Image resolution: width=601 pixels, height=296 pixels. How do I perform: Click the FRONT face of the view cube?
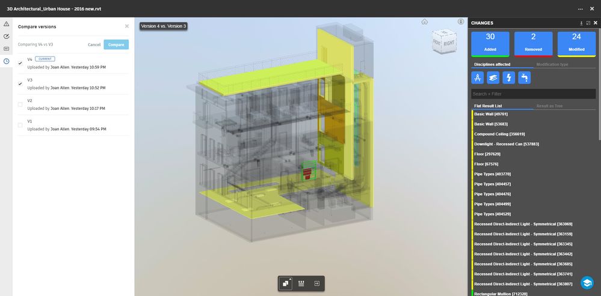[x=437, y=43]
